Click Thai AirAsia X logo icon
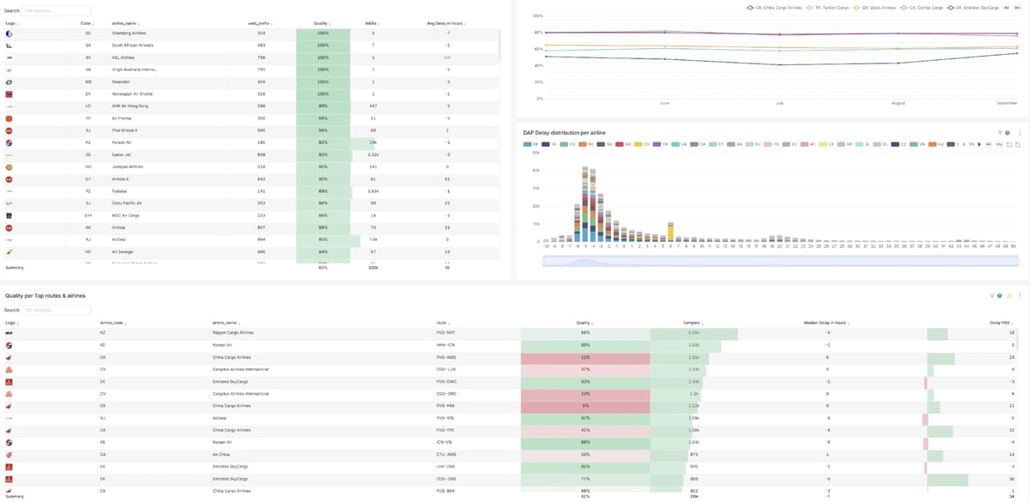This screenshot has height=502, width=1030. [9, 130]
